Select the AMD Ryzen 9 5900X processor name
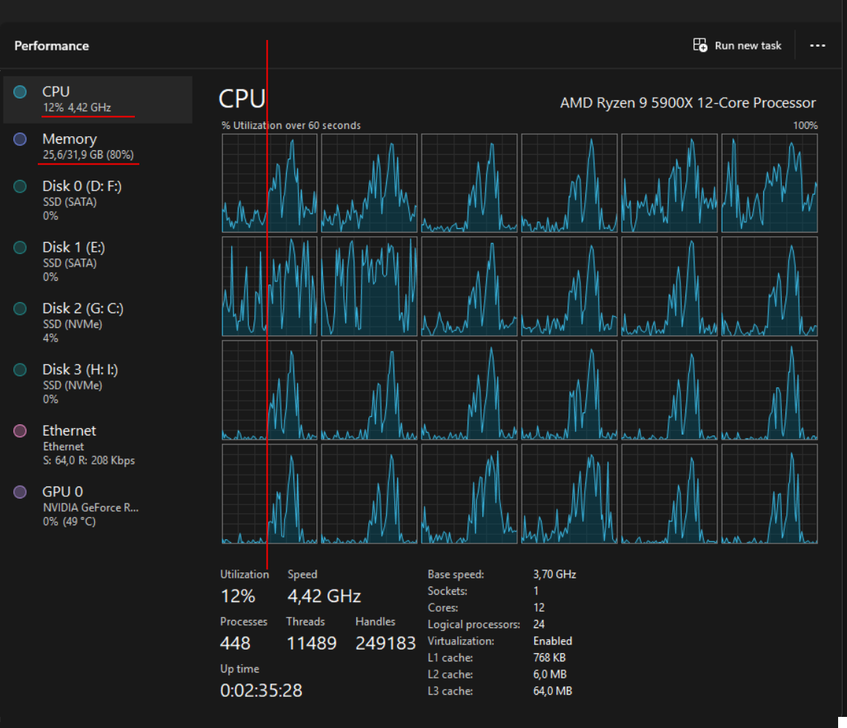The height and width of the screenshot is (728, 847). point(688,102)
